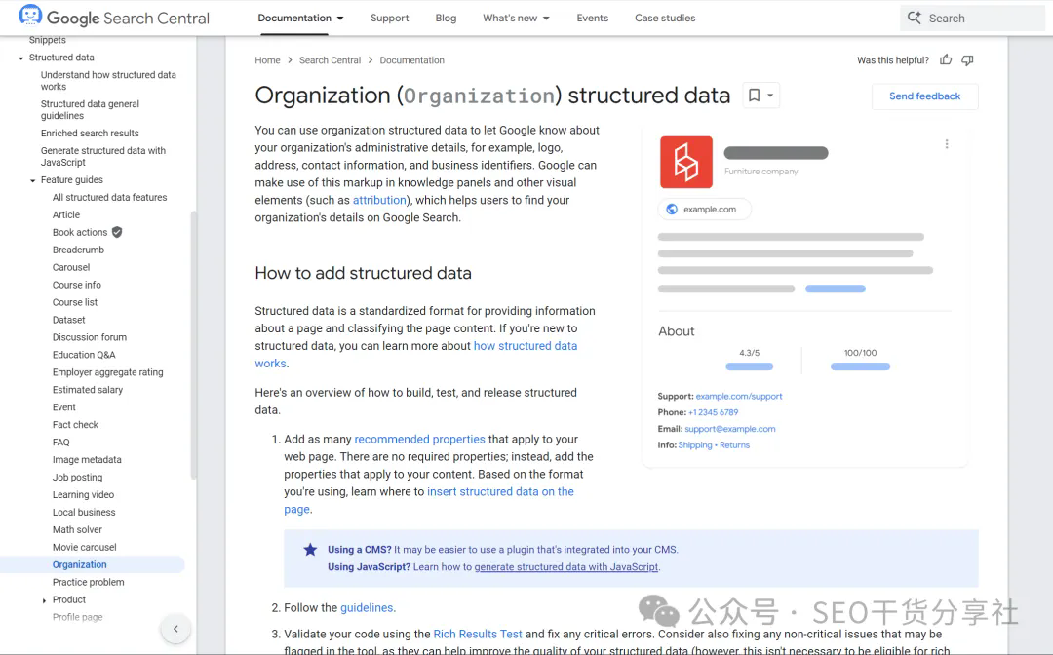Open the Rich Results Test link
Image resolution: width=1053 pixels, height=655 pixels.
pyautogui.click(x=478, y=634)
